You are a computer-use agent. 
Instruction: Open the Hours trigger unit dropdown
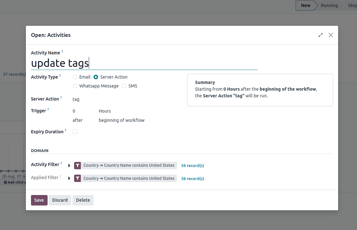105,111
